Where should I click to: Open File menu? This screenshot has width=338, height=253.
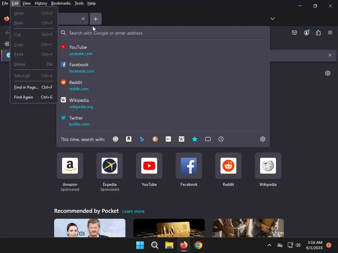click(x=5, y=3)
